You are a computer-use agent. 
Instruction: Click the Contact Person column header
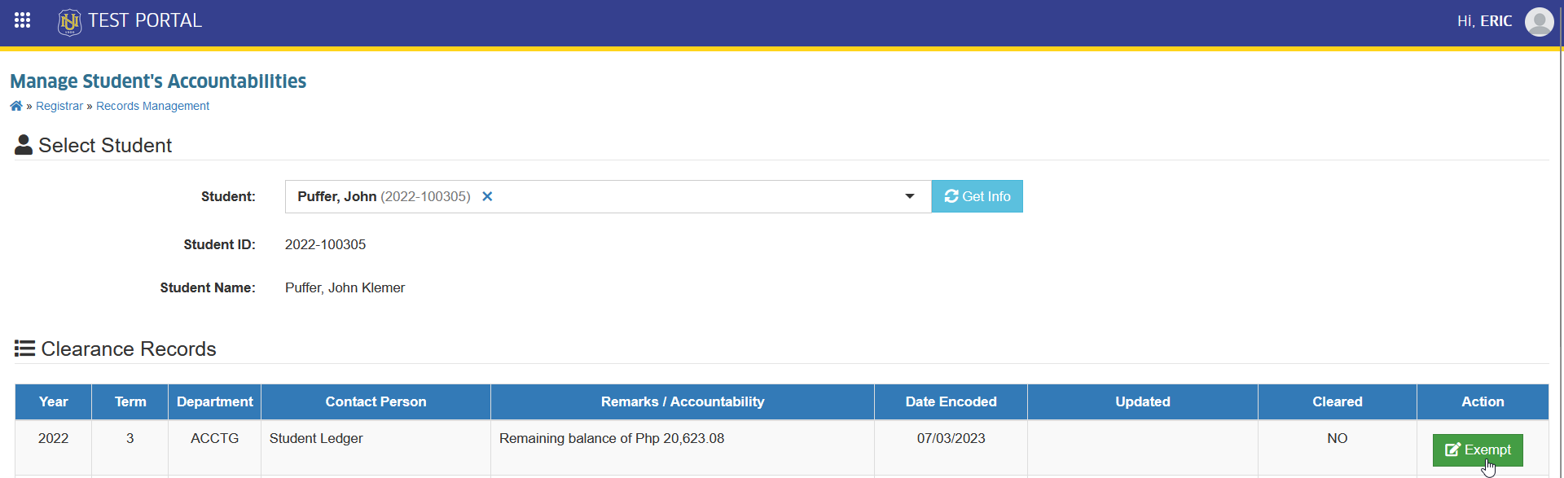[376, 401]
